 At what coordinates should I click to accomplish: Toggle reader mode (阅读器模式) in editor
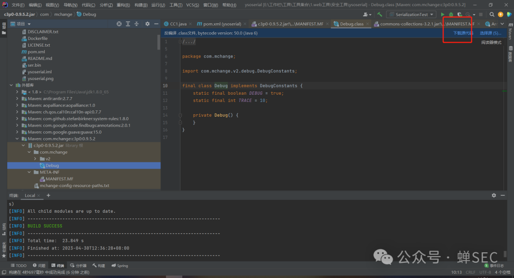(491, 42)
